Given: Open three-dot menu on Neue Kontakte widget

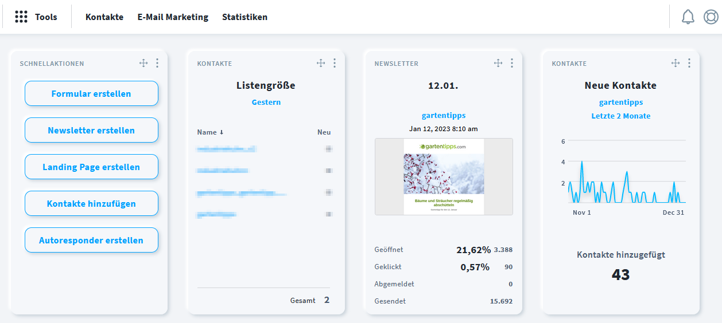Looking at the screenshot, I should 689,63.
